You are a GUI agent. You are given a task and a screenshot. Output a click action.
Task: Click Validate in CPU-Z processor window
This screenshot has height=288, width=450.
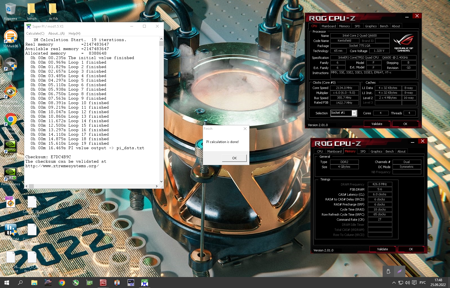377,124
